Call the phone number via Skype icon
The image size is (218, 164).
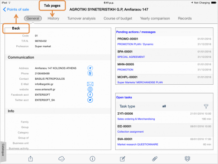pyautogui.click(x=90, y=74)
